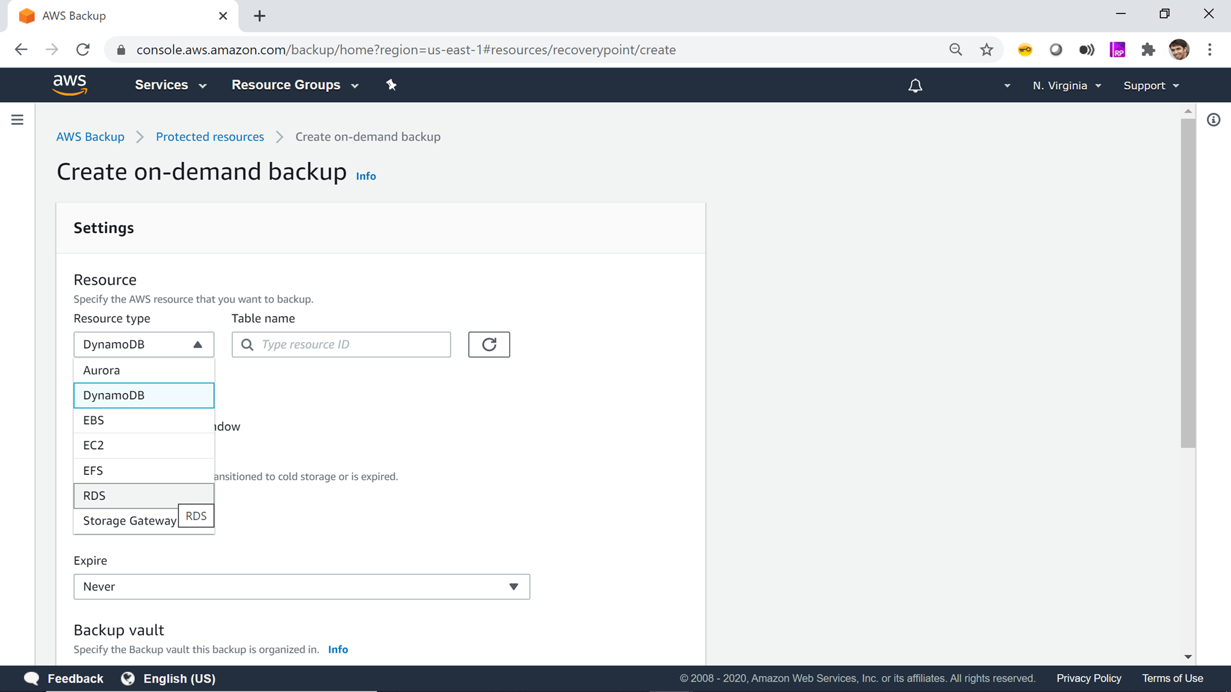Click Info link beside page title

click(x=366, y=176)
